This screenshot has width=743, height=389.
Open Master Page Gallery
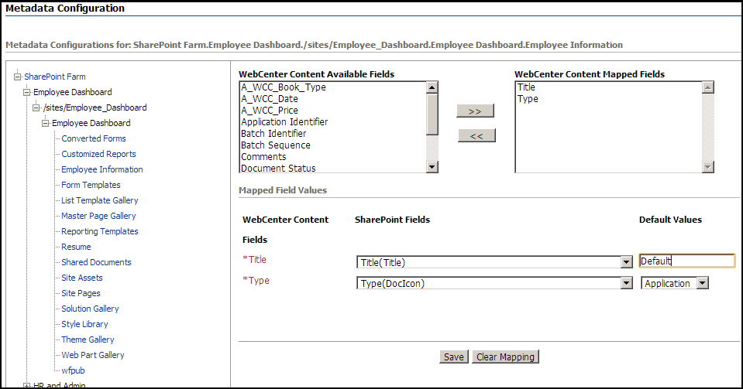[x=98, y=216]
